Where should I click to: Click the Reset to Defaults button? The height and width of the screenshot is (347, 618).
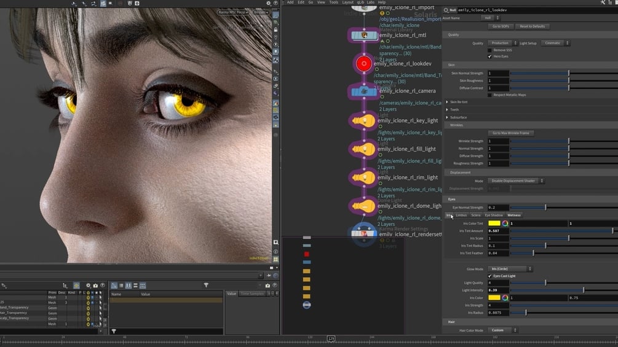click(x=532, y=26)
